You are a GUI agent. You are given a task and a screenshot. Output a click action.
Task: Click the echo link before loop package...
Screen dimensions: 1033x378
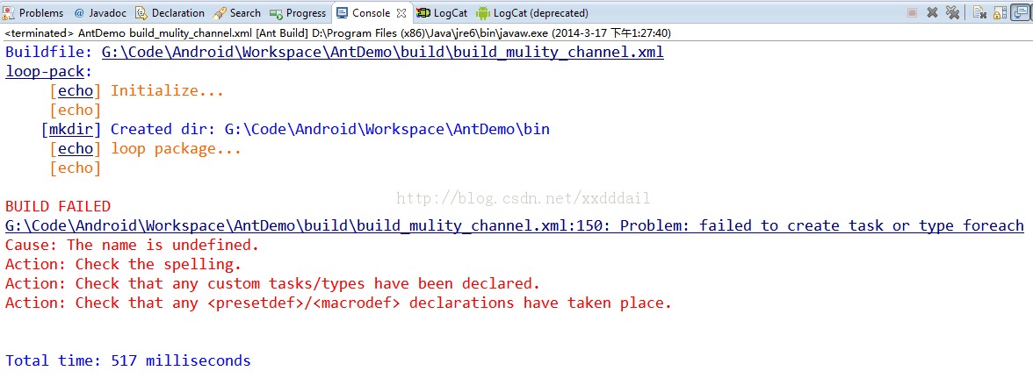76,148
